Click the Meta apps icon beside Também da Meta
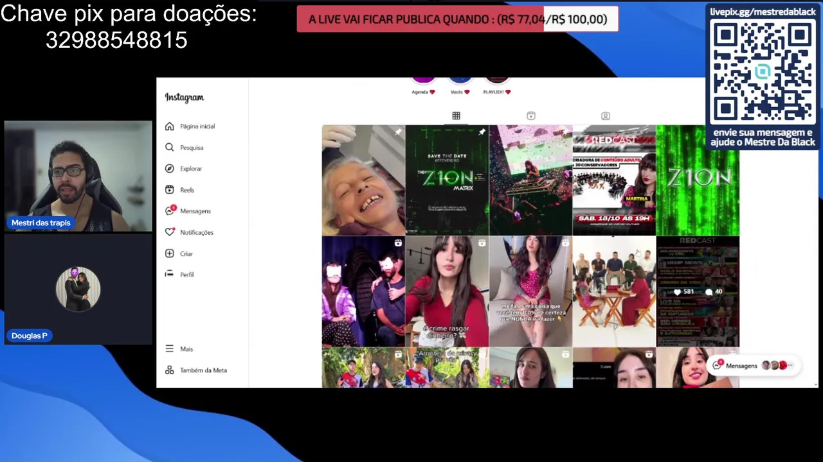The image size is (823, 462). tap(169, 370)
